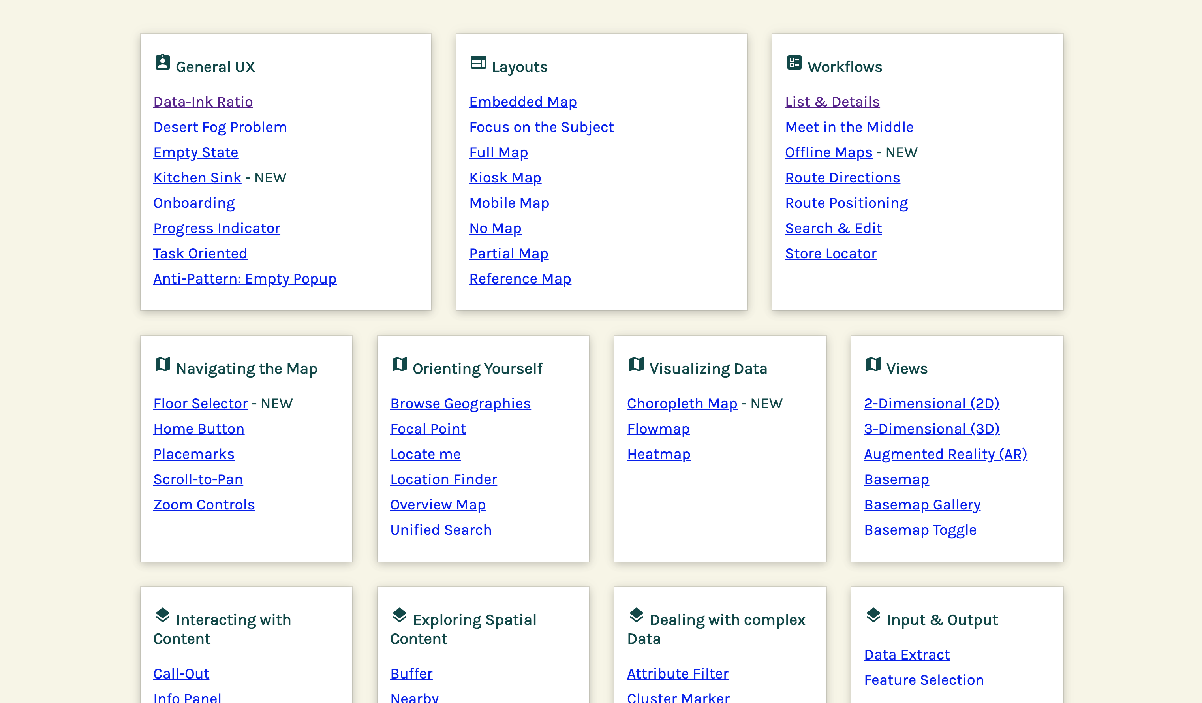Click the Workflows grid icon
The width and height of the screenshot is (1202, 703).
[x=794, y=63]
